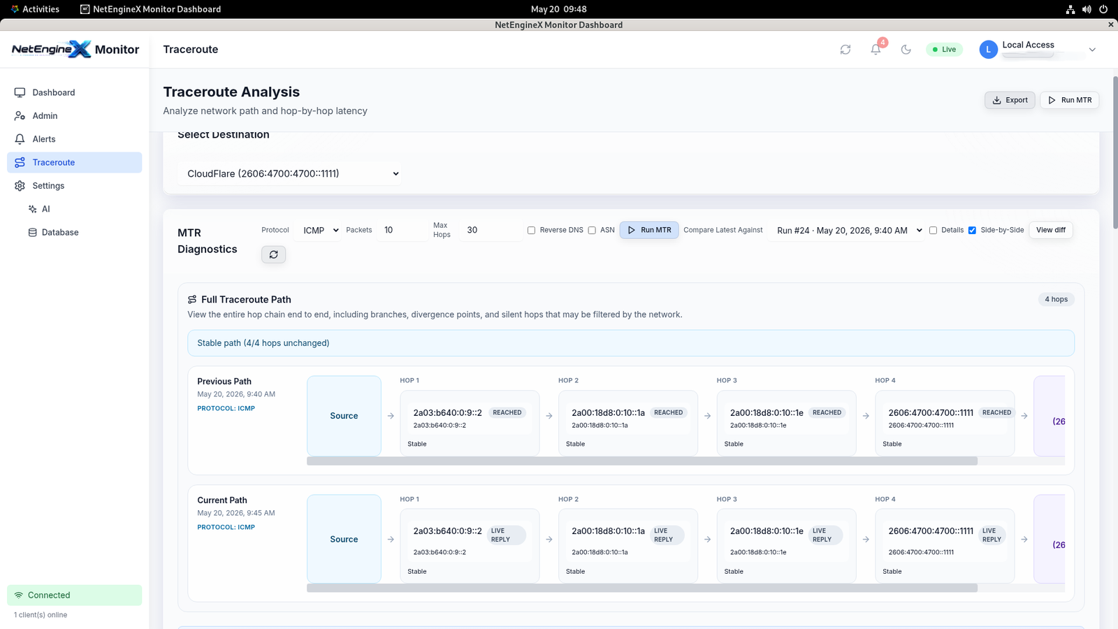Viewport: 1118px width, 629px height.
Task: Open the ICMP protocol dropdown
Action: click(x=318, y=230)
